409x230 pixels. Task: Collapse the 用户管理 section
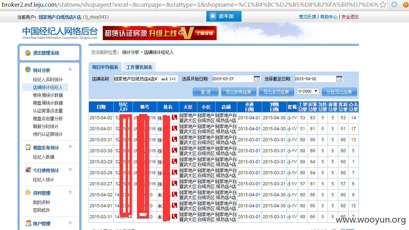[x=70, y=223]
